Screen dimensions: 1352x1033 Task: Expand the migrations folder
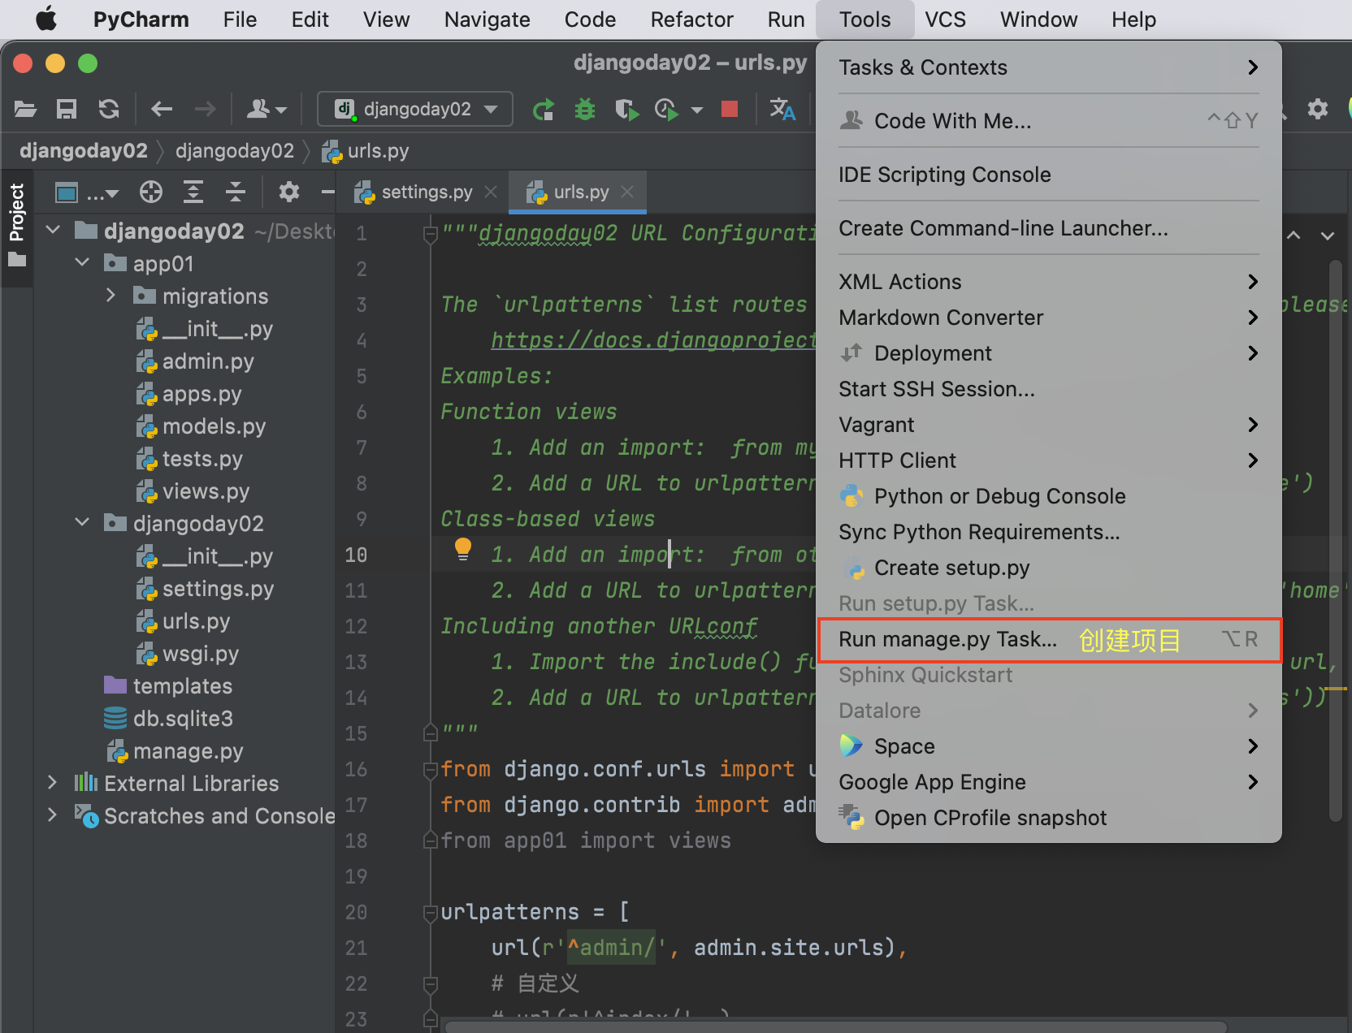tap(111, 296)
